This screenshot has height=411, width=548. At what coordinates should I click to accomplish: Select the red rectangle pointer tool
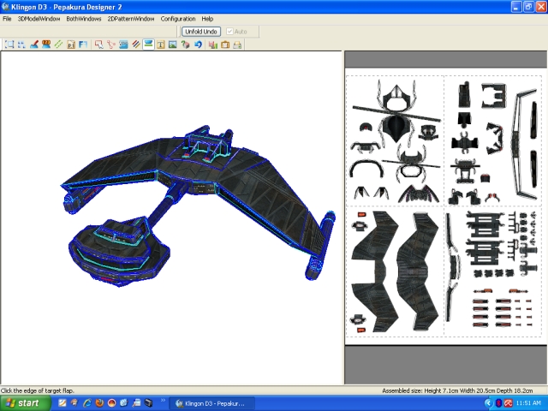99,45
